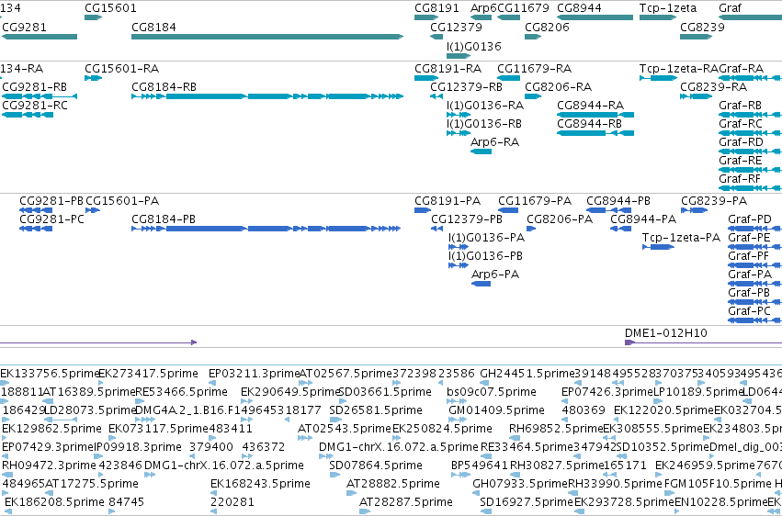Click the l(1)G0136-PA protein label

tap(486, 238)
